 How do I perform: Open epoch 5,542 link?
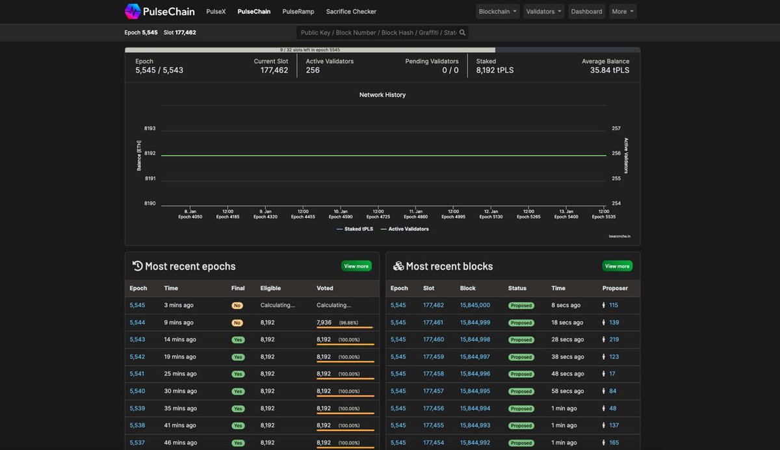[137, 357]
